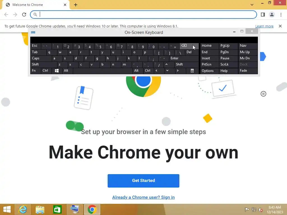287x215 pixels.
Task: Click the End key on keyboard
Action: [209, 52]
